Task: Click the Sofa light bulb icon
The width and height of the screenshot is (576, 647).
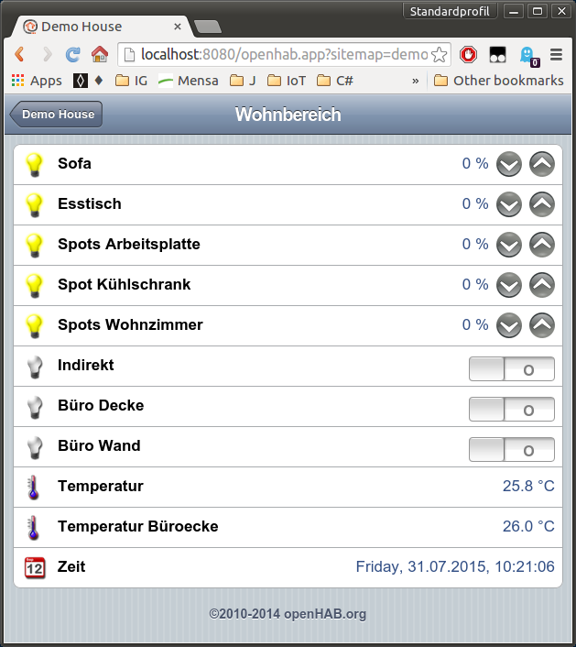Action: [x=34, y=164]
